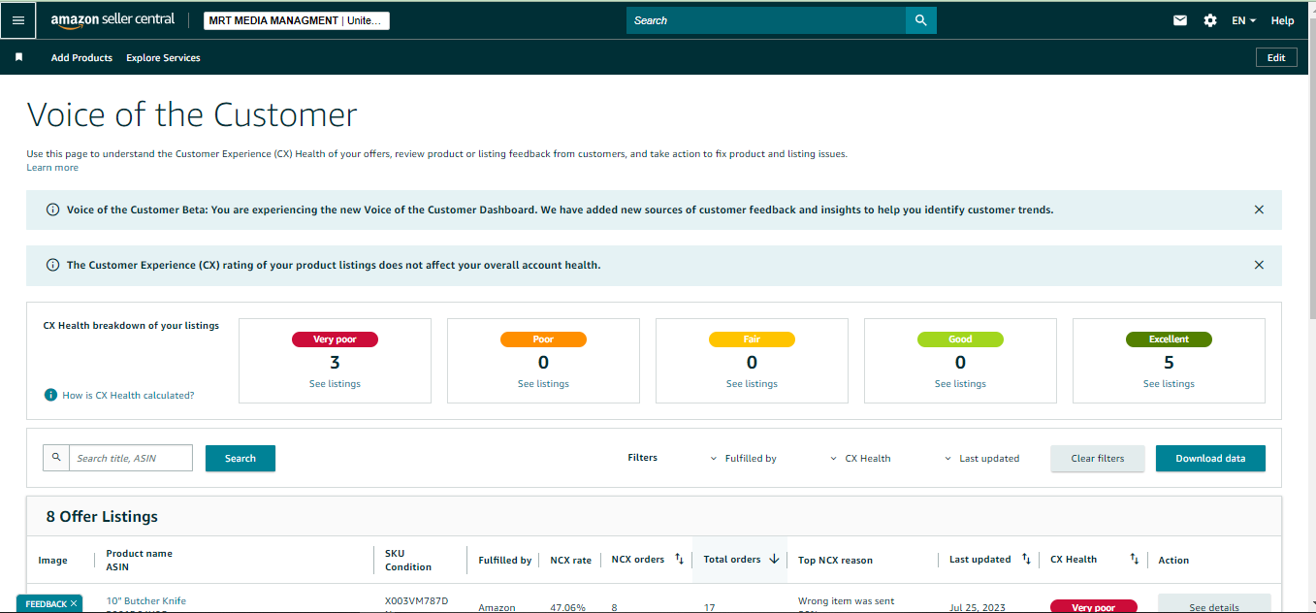Click the Top NCX reason column header
1316x613 pixels.
pyautogui.click(x=835, y=560)
